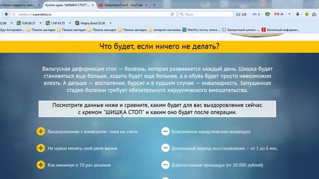The width and height of the screenshot is (319, 179).
Task: Open the интернет магазины bookmark folder
Action: 164,30
